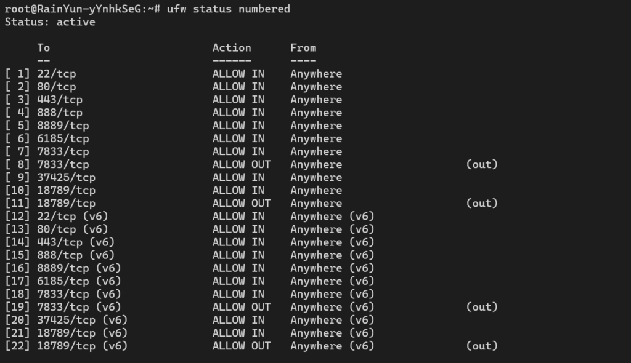Click the '37425/tcp (v6)' entry in rule 20

click(82, 320)
